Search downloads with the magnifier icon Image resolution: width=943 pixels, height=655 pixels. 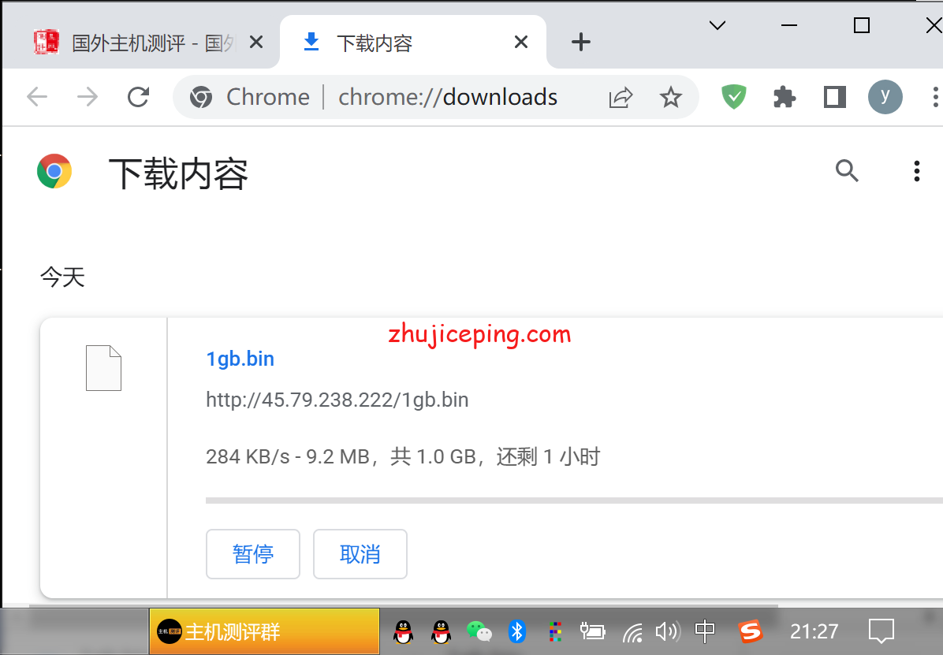[x=847, y=171]
